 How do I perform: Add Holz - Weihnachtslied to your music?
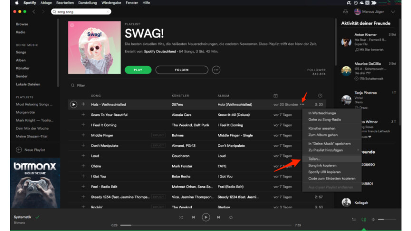click(x=83, y=104)
